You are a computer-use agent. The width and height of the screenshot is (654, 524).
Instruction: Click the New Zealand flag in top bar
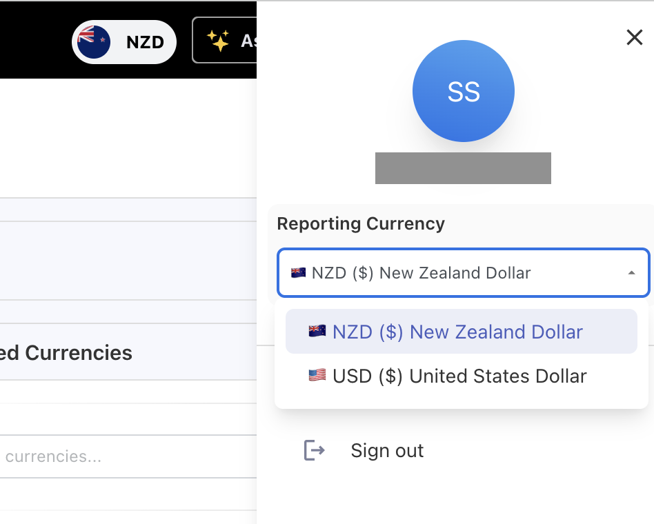click(x=94, y=42)
